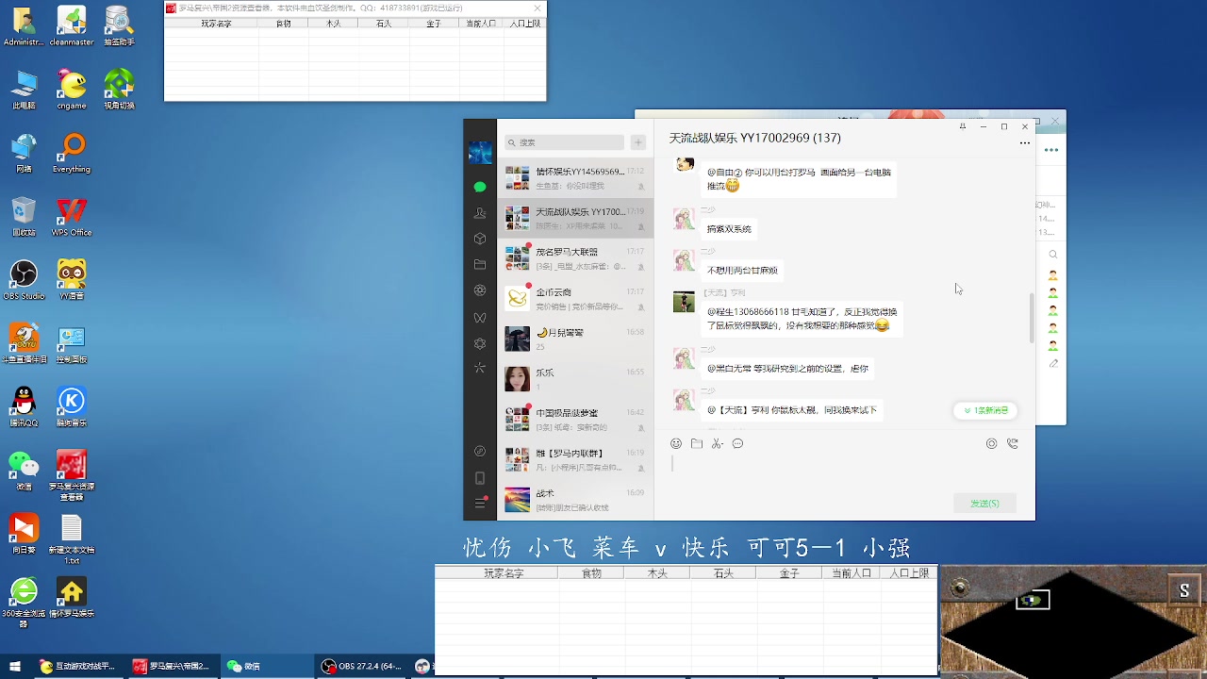
Task: Open WeChat Files folder icon in sidebar
Action: (x=480, y=265)
